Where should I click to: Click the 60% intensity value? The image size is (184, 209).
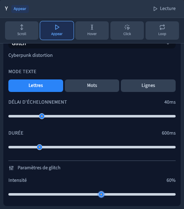click(171, 180)
